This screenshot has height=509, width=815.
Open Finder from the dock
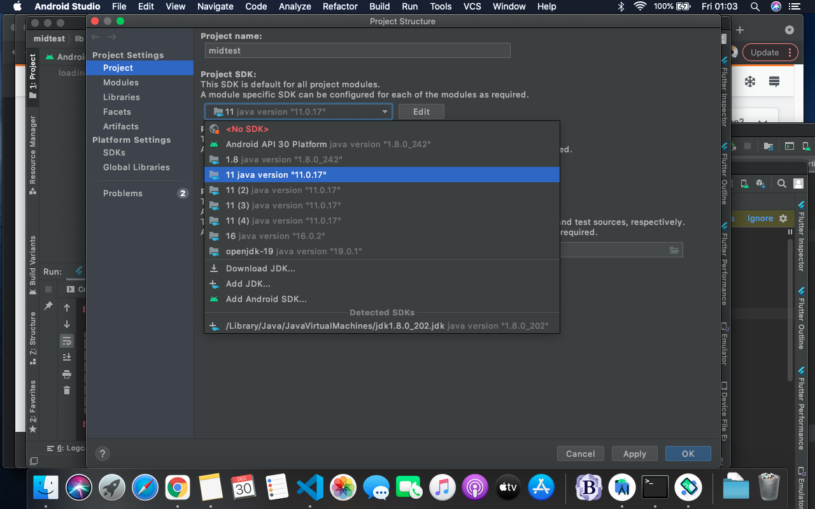point(46,488)
